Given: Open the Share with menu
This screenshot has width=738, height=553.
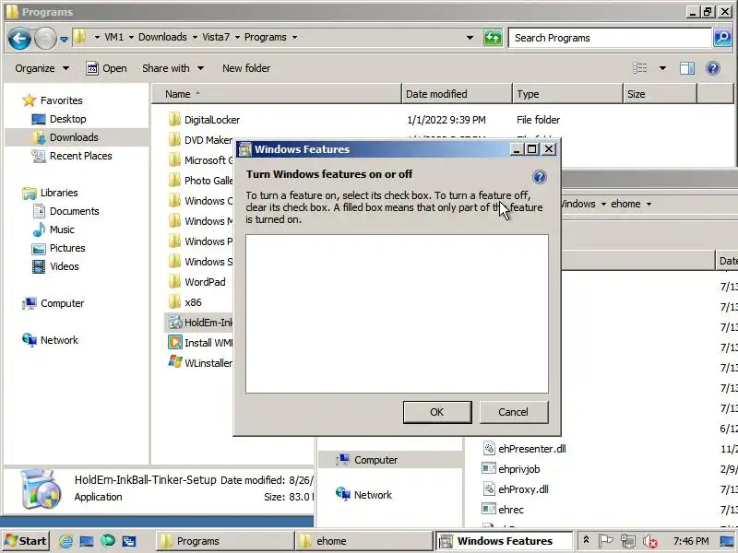Looking at the screenshot, I should 173,68.
